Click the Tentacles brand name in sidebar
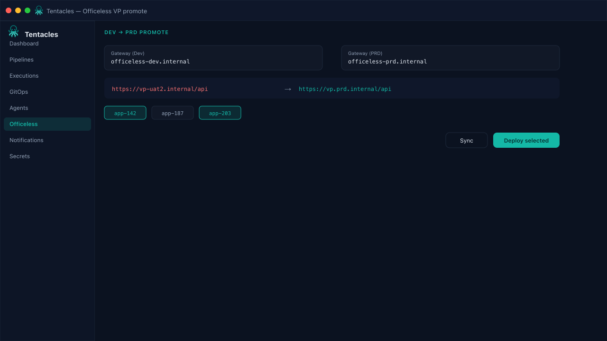The height and width of the screenshot is (341, 607). click(41, 34)
